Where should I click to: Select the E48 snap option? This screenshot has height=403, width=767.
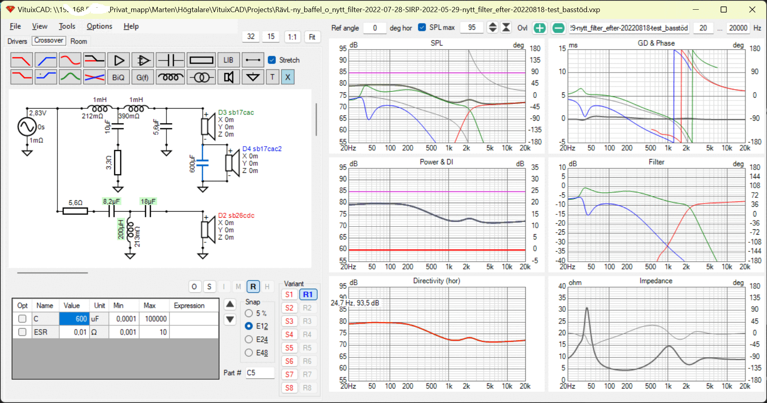[249, 353]
